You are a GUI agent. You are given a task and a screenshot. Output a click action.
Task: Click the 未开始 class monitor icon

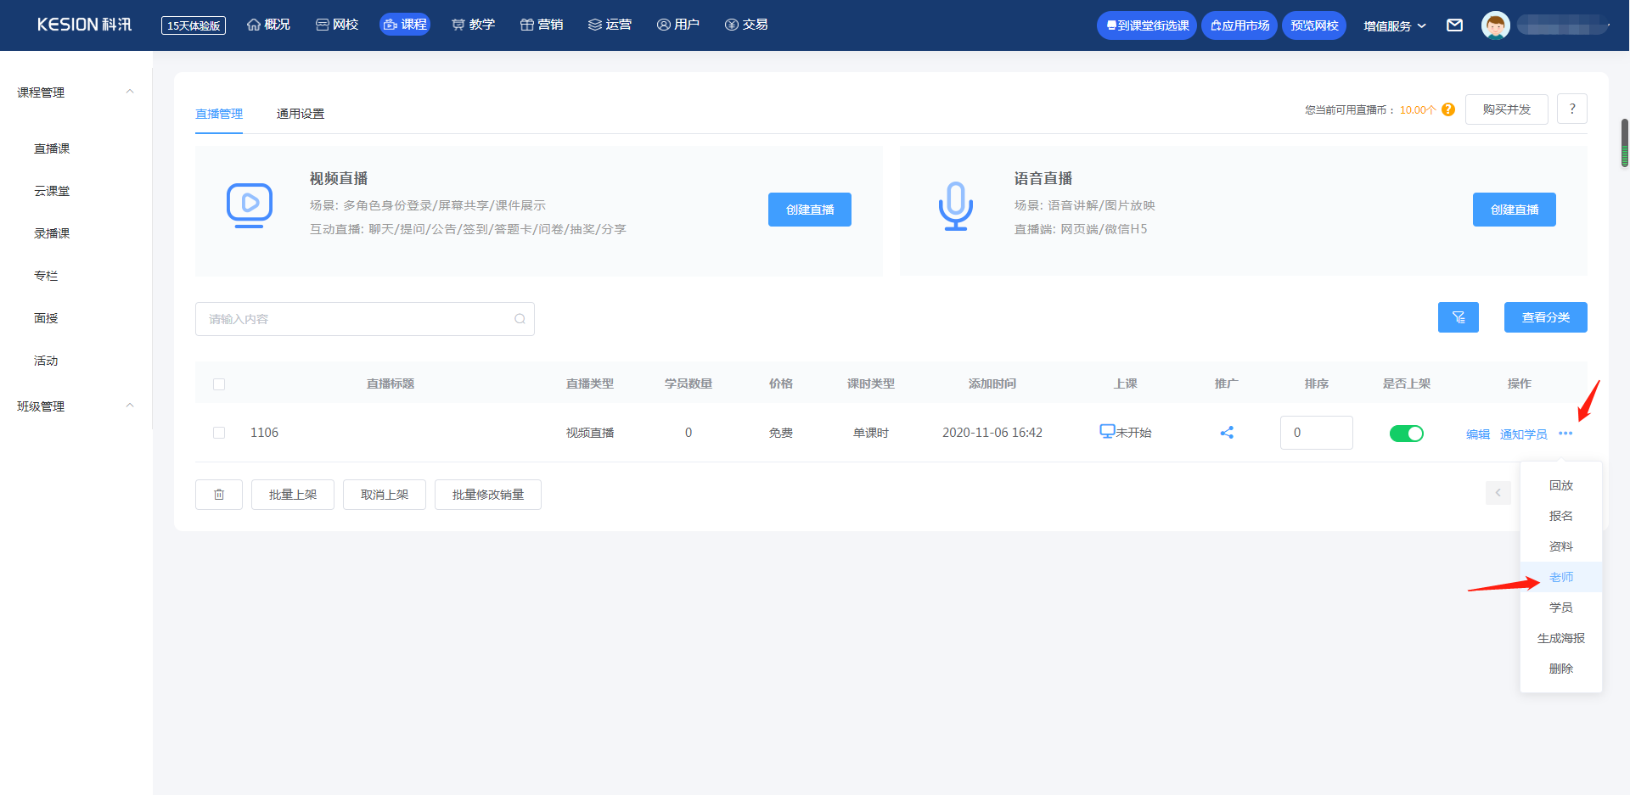1107,431
